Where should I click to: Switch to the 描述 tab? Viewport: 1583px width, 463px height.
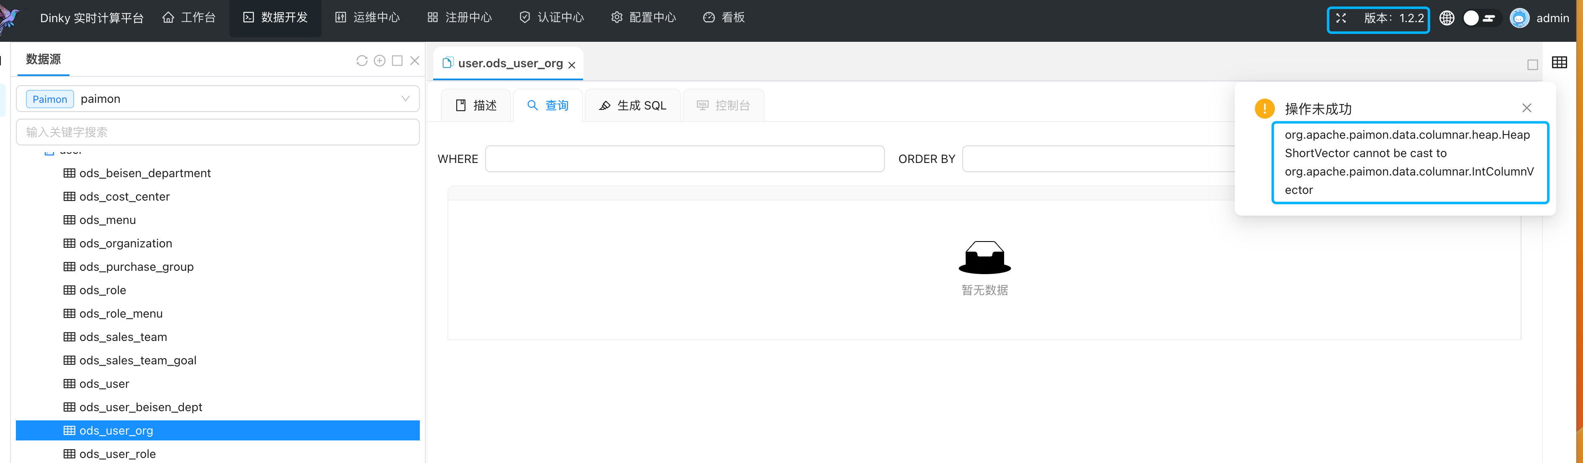click(476, 105)
